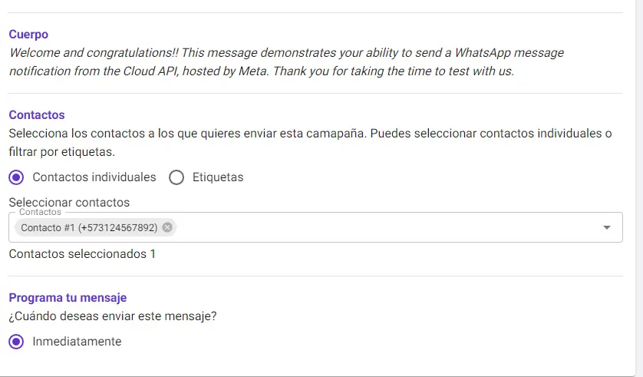Choose the Etiquetas radio button
The height and width of the screenshot is (377, 643).
click(176, 177)
